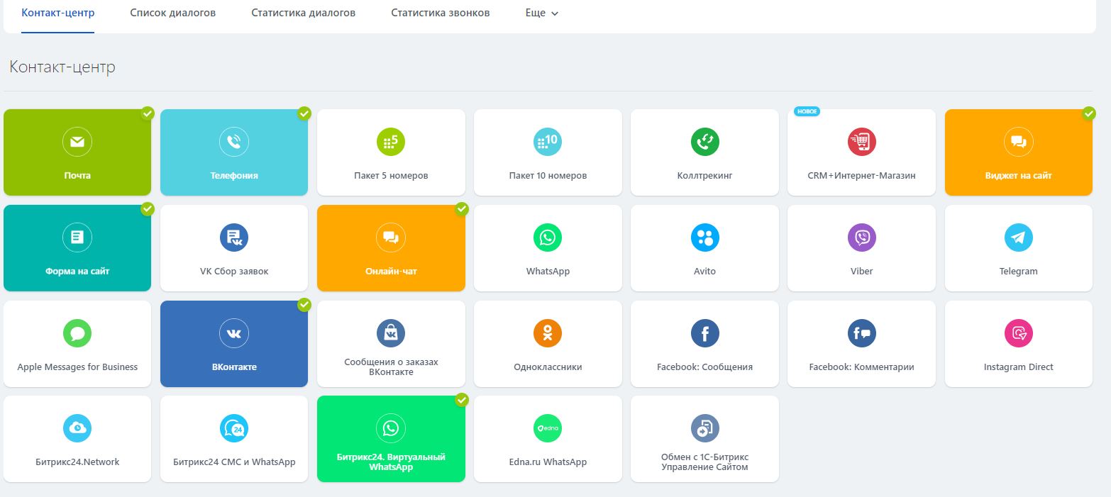Click the Онлайн-чат tile label
This screenshot has width=1111, height=497.
391,271
